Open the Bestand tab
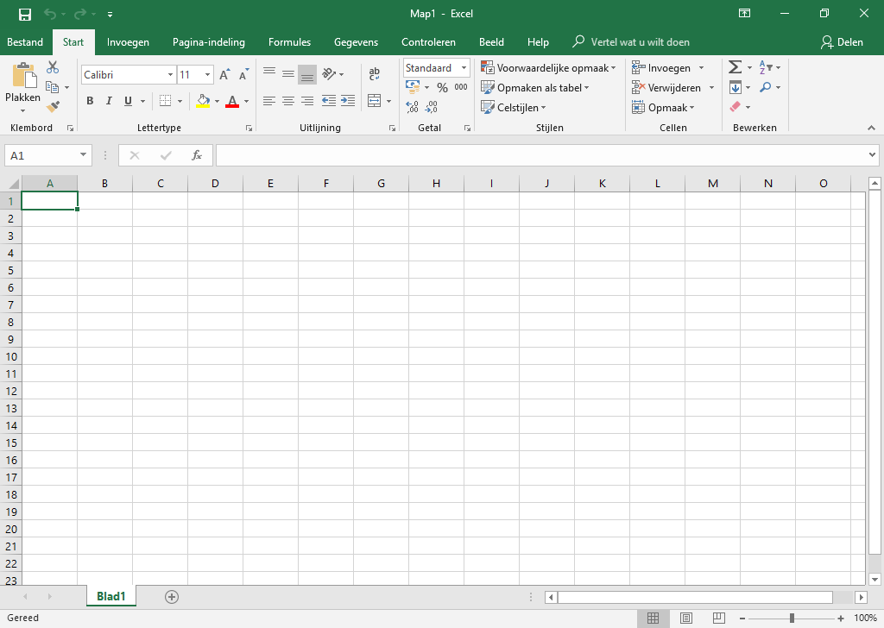 tap(25, 42)
